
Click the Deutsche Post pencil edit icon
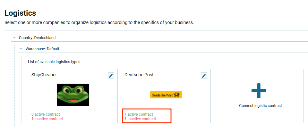point(204,76)
